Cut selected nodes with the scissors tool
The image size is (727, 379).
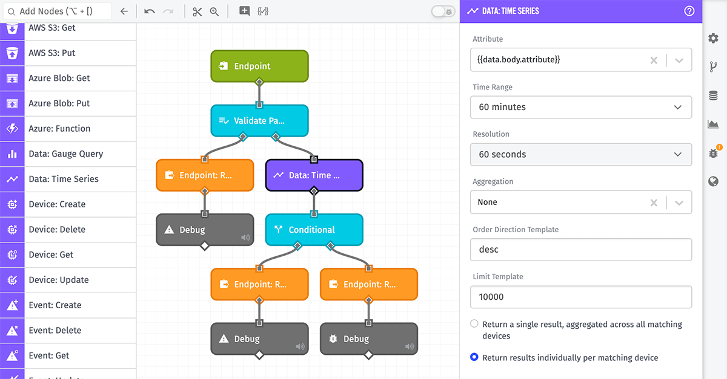click(197, 11)
